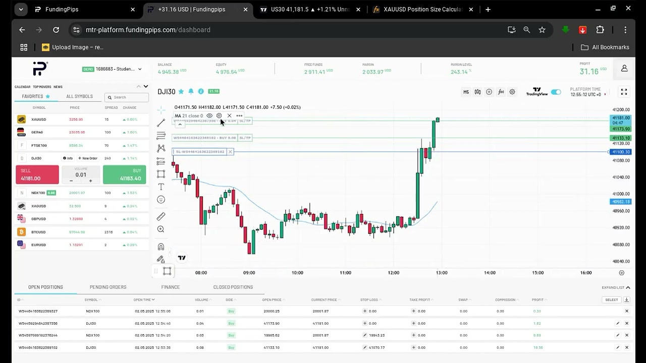Open the emoji icons tool
The width and height of the screenshot is (646, 363).
[x=161, y=200]
